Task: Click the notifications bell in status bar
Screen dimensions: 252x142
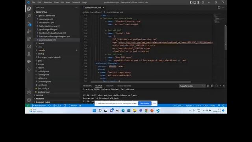Action: coord(223,106)
